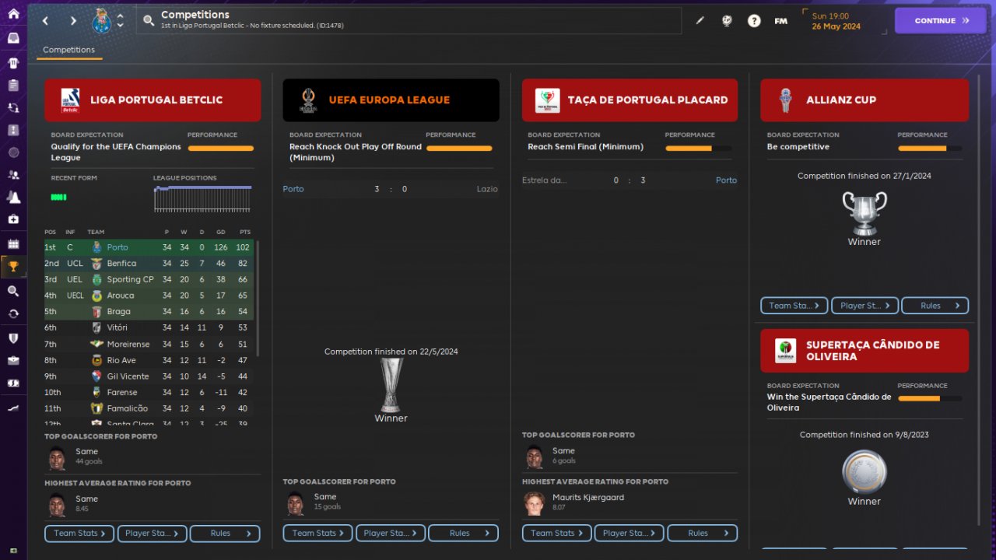Open Team Stats for UEFA Europa League
The width and height of the screenshot is (996, 560).
point(318,534)
